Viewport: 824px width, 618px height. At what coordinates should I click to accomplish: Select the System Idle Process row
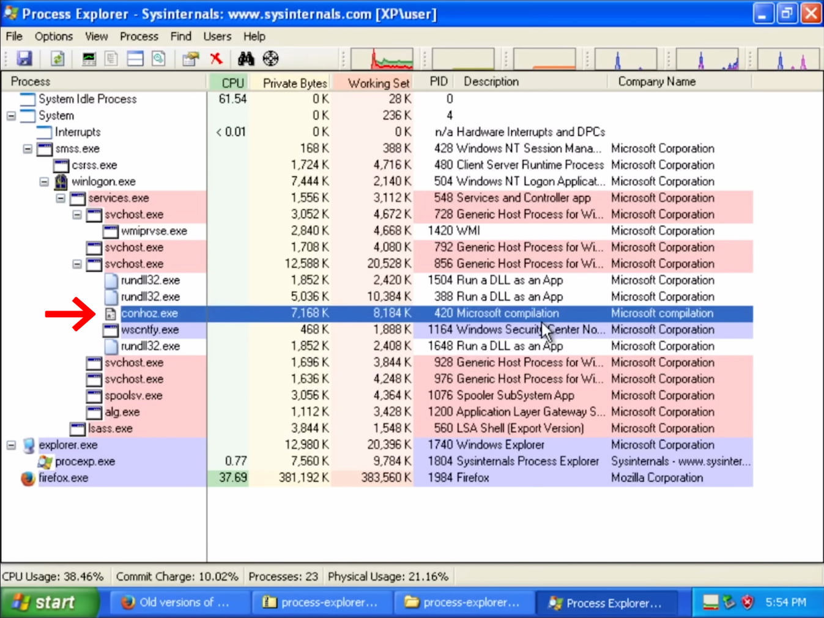pos(377,99)
